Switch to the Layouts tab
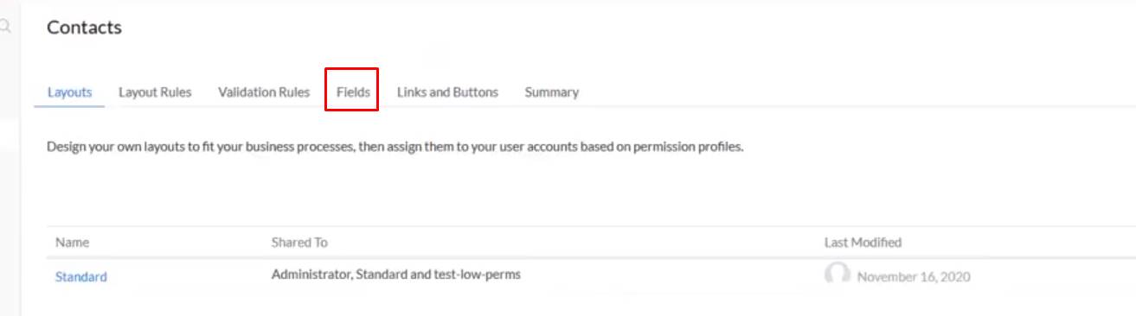This screenshot has width=1136, height=316. [x=70, y=92]
